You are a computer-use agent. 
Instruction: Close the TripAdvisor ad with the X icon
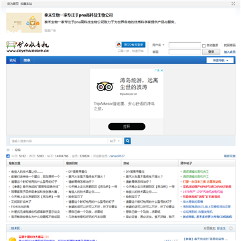[162, 70]
